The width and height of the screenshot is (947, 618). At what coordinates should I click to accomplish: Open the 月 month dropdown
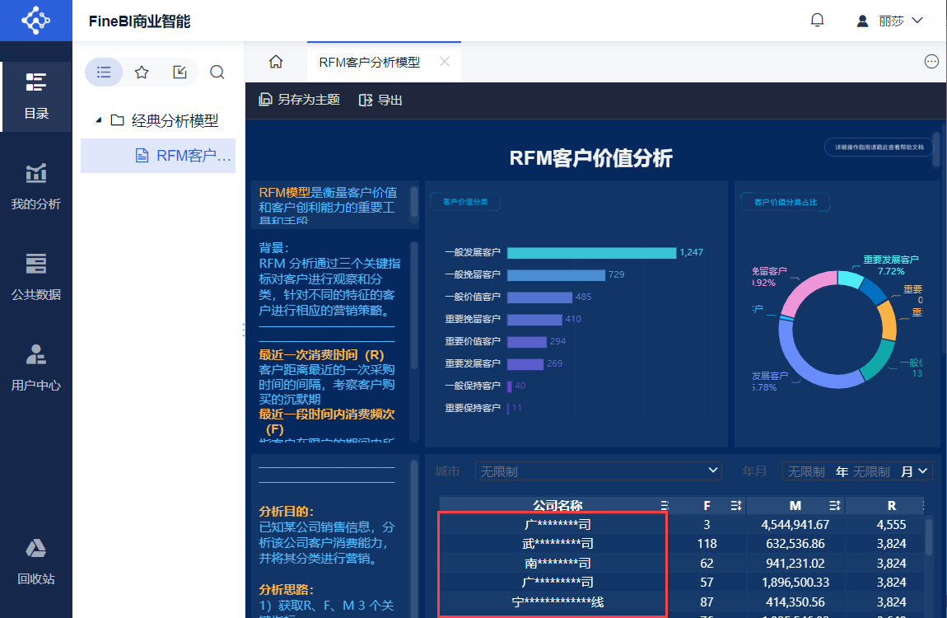click(x=914, y=471)
